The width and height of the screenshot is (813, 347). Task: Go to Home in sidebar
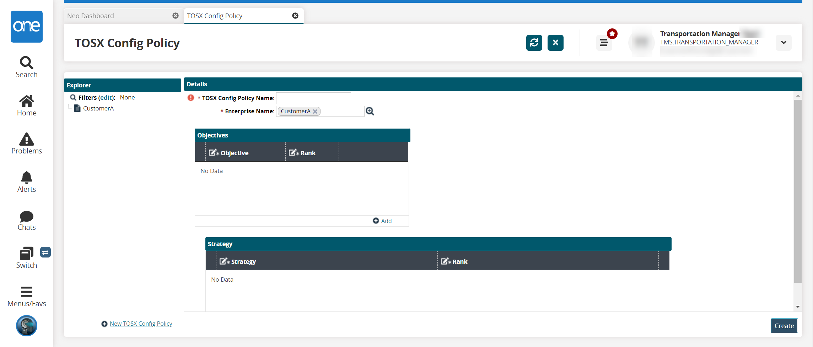coord(27,101)
